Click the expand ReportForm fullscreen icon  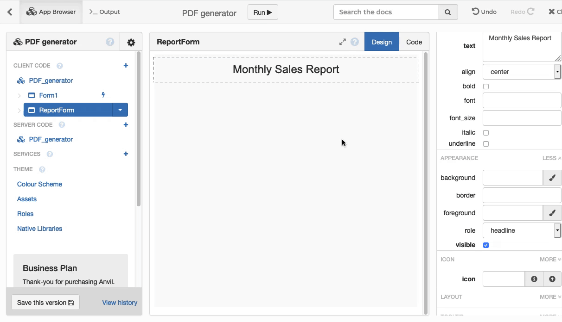[342, 42]
